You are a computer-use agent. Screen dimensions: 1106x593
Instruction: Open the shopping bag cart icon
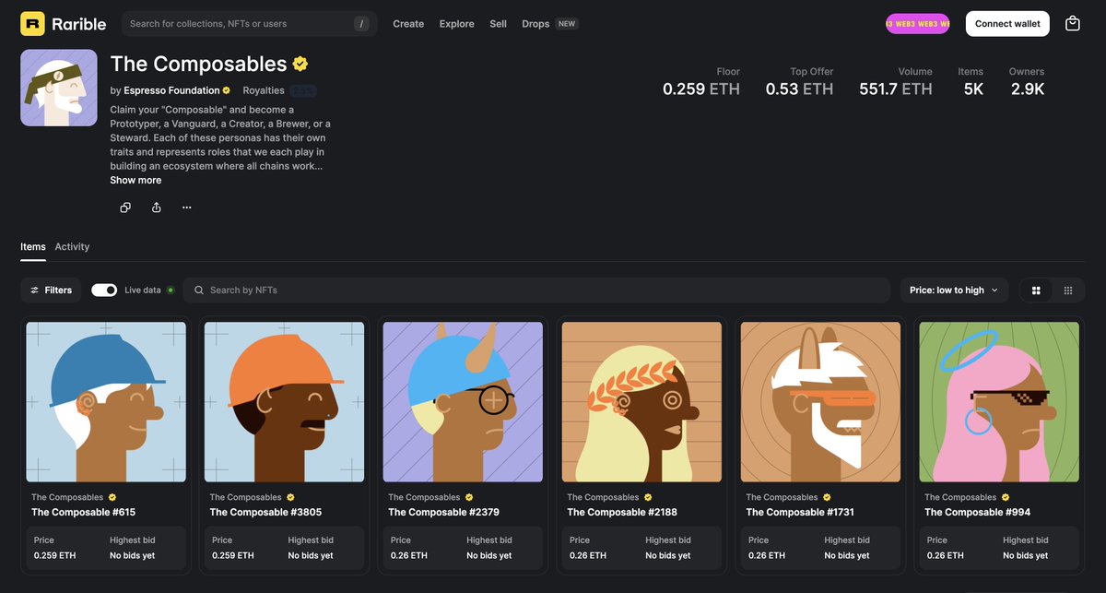click(x=1072, y=24)
